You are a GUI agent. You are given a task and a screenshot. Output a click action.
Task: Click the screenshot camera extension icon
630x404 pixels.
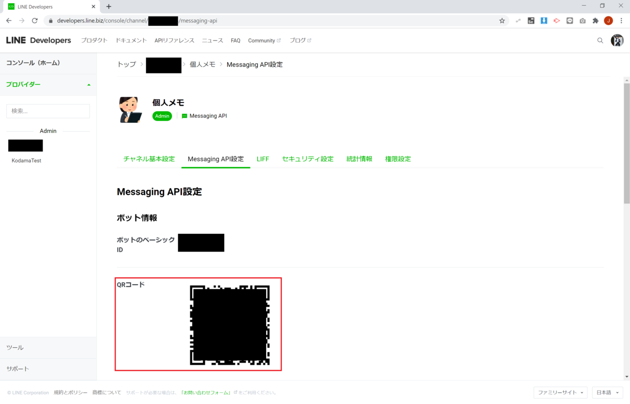point(582,20)
